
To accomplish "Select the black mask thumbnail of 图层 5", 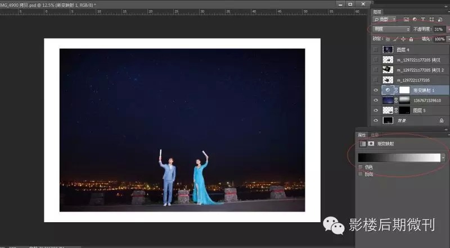I will pyautogui.click(x=404, y=111).
